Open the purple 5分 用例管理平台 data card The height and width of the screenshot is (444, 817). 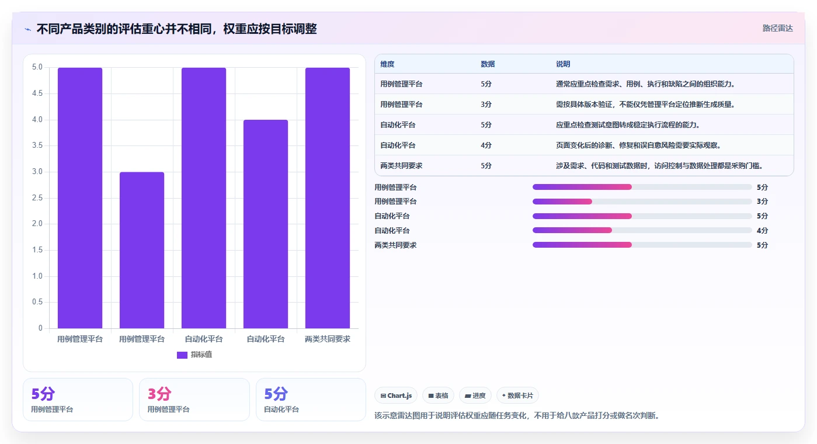pyautogui.click(x=78, y=400)
